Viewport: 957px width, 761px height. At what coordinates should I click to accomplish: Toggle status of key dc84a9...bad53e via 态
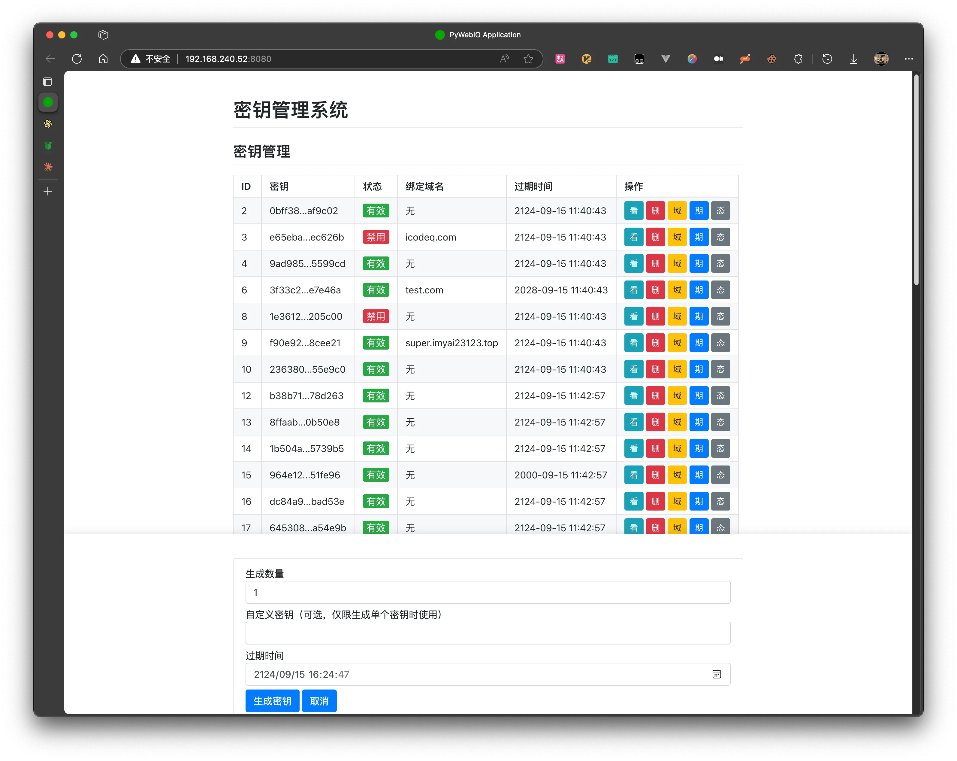click(x=720, y=501)
